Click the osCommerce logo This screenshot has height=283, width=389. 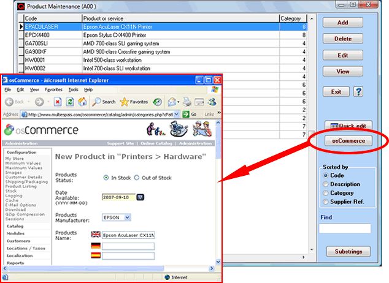click(41, 130)
